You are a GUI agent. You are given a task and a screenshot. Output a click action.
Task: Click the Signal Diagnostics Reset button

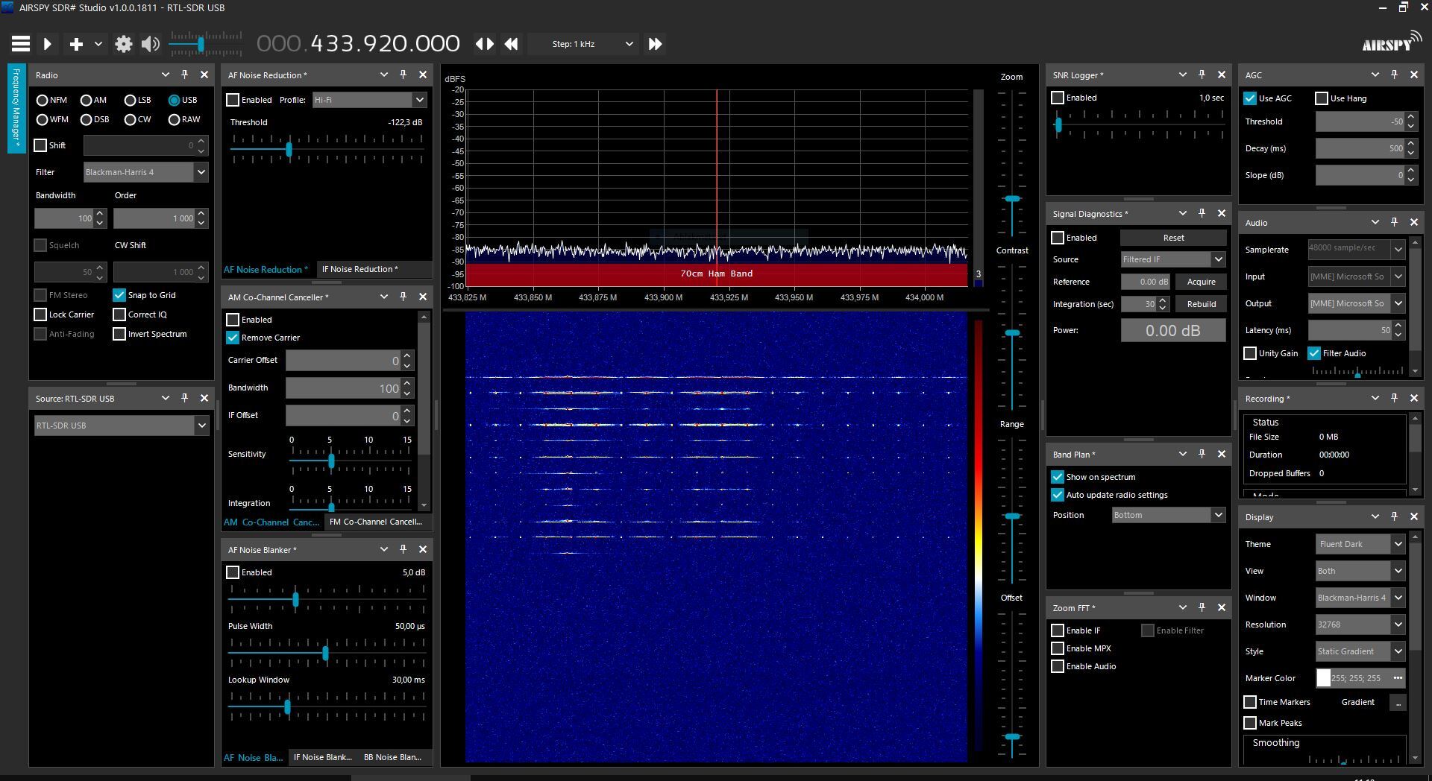point(1173,238)
